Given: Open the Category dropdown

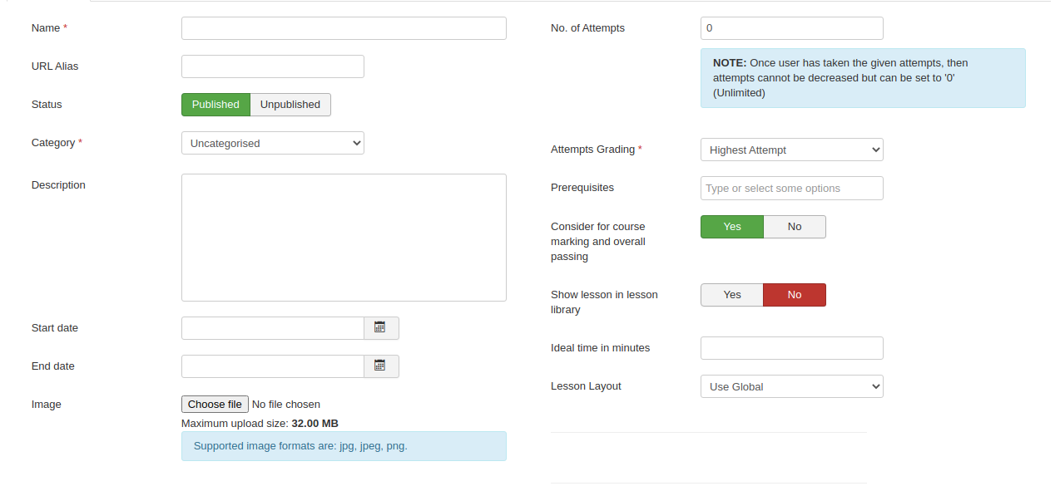Looking at the screenshot, I should (272, 143).
